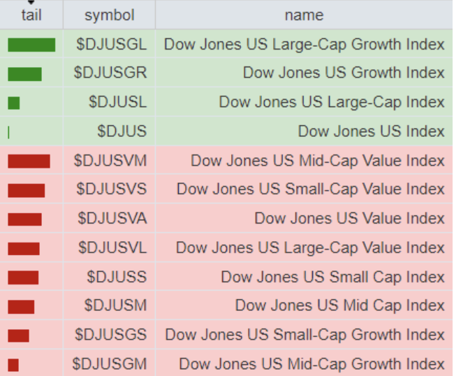Click the red tail bar for $DJUSGM

(x=13, y=365)
